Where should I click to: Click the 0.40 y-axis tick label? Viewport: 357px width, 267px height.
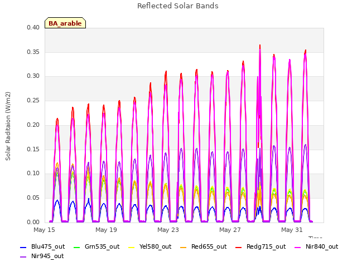click(x=33, y=27)
